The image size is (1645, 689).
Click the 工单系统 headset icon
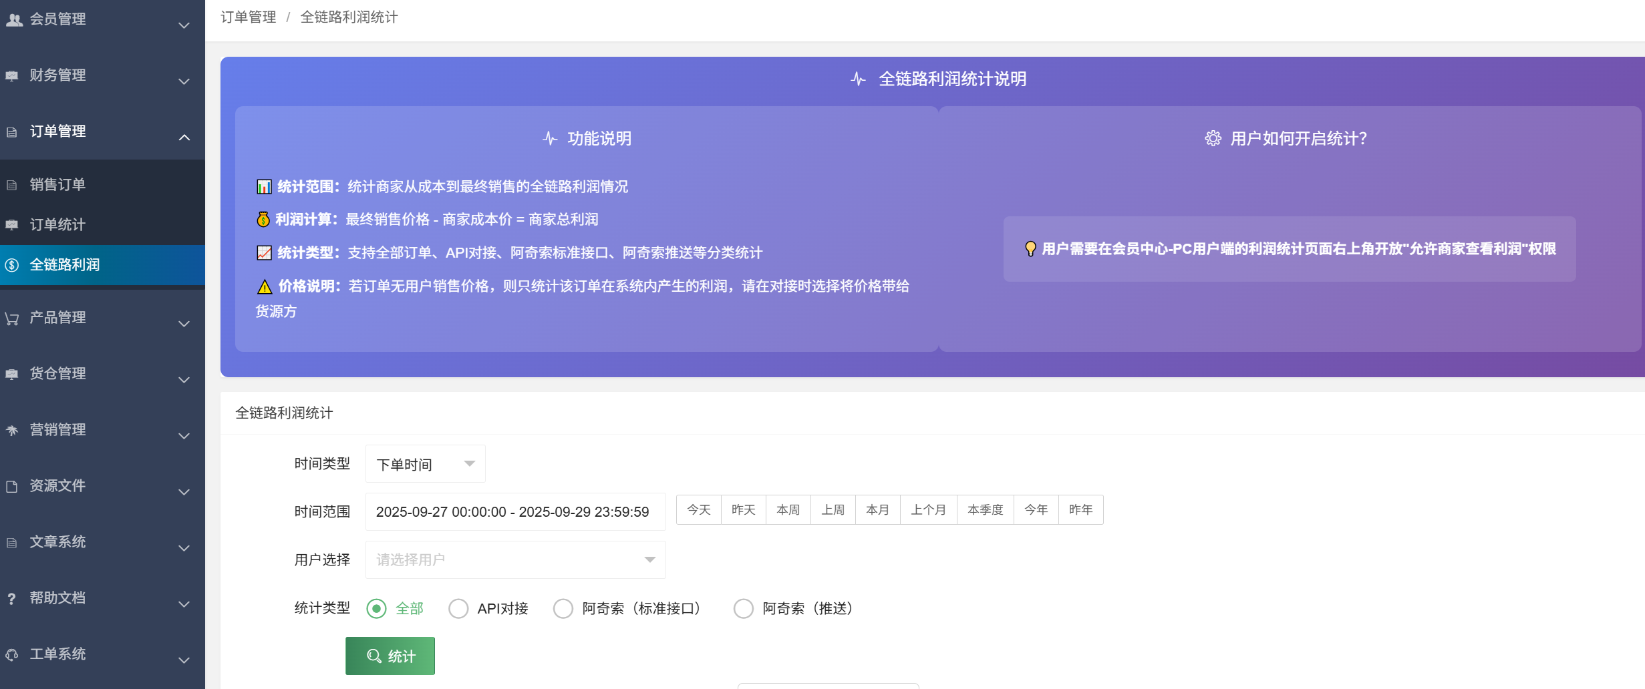tap(12, 655)
